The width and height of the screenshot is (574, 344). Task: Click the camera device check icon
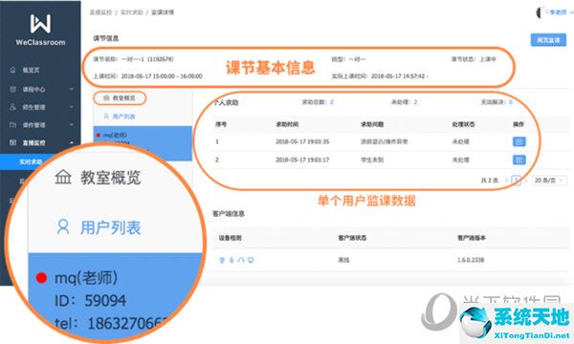tap(222, 260)
